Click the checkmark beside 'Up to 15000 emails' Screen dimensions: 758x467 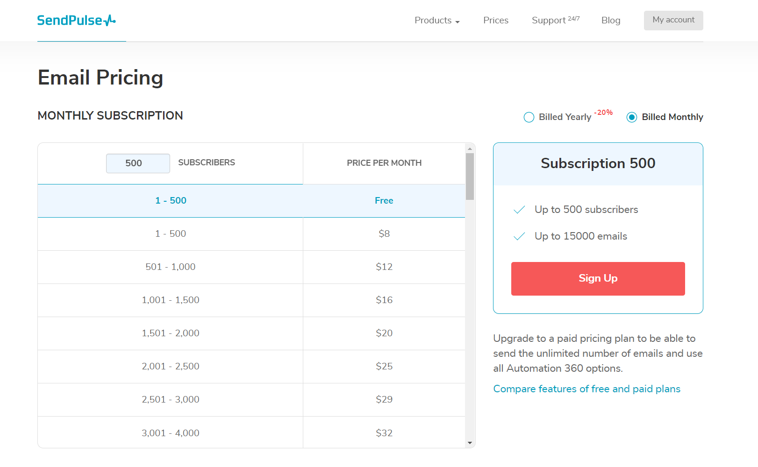(x=519, y=237)
